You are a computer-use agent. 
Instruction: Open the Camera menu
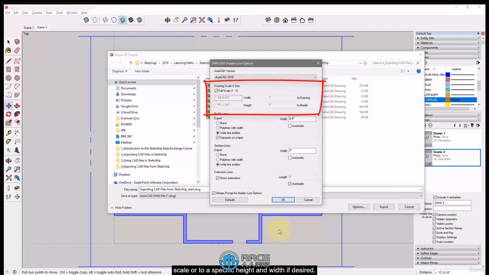[37, 13]
